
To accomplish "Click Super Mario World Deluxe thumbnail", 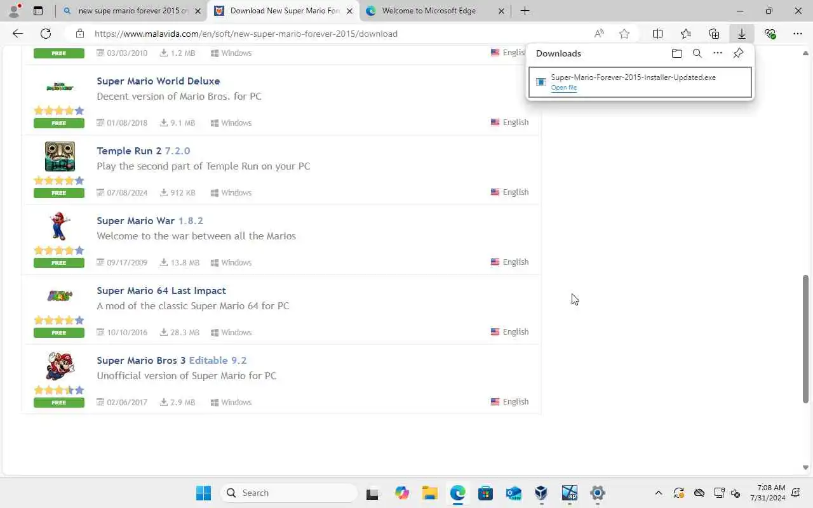I will pos(60,87).
